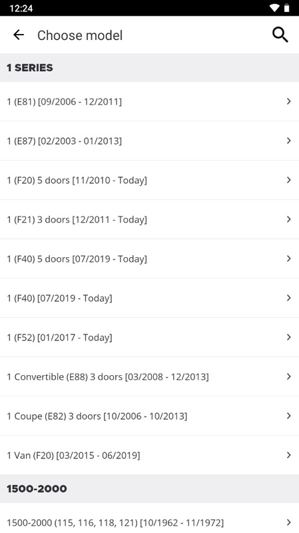Open 1 (E81) [09/2006 - 12/2011] model
The height and width of the screenshot is (533, 299).
coord(149,101)
